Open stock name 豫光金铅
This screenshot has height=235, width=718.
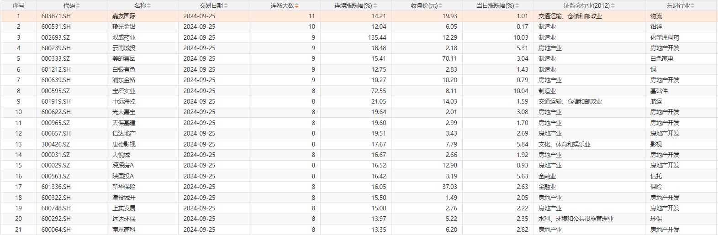click(124, 26)
